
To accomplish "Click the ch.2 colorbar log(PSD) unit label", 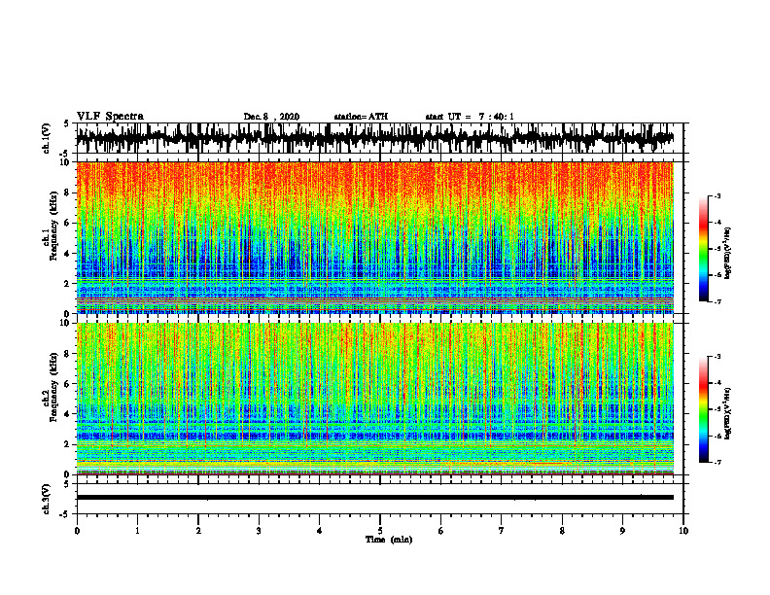I will 728,413.
